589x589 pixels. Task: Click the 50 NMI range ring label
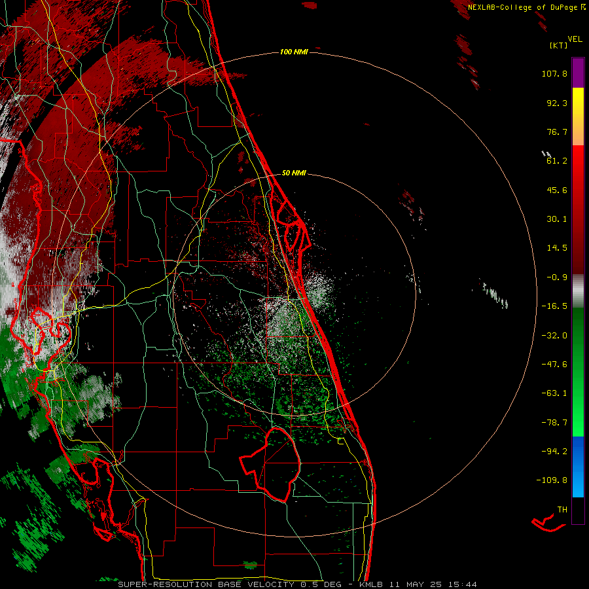click(294, 173)
